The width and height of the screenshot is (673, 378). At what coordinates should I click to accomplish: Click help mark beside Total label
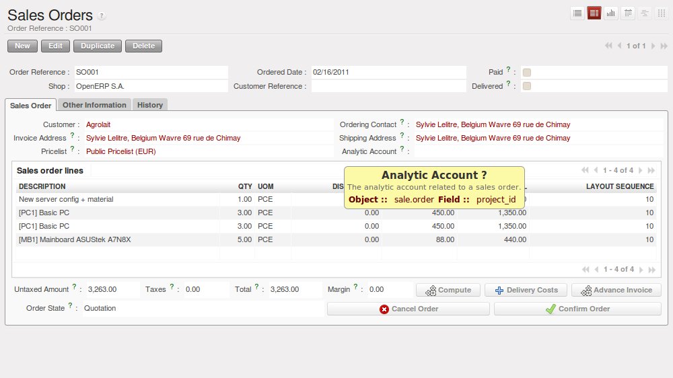256,287
